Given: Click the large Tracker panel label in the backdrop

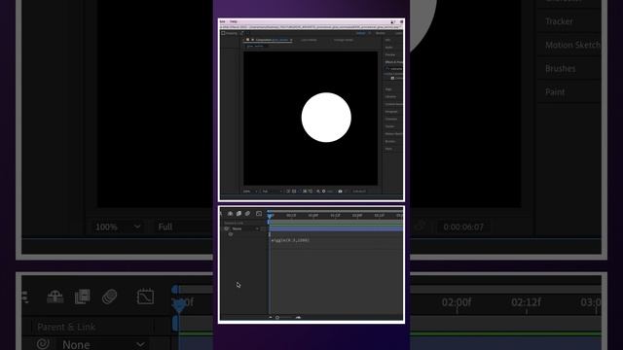Looking at the screenshot, I should (559, 21).
